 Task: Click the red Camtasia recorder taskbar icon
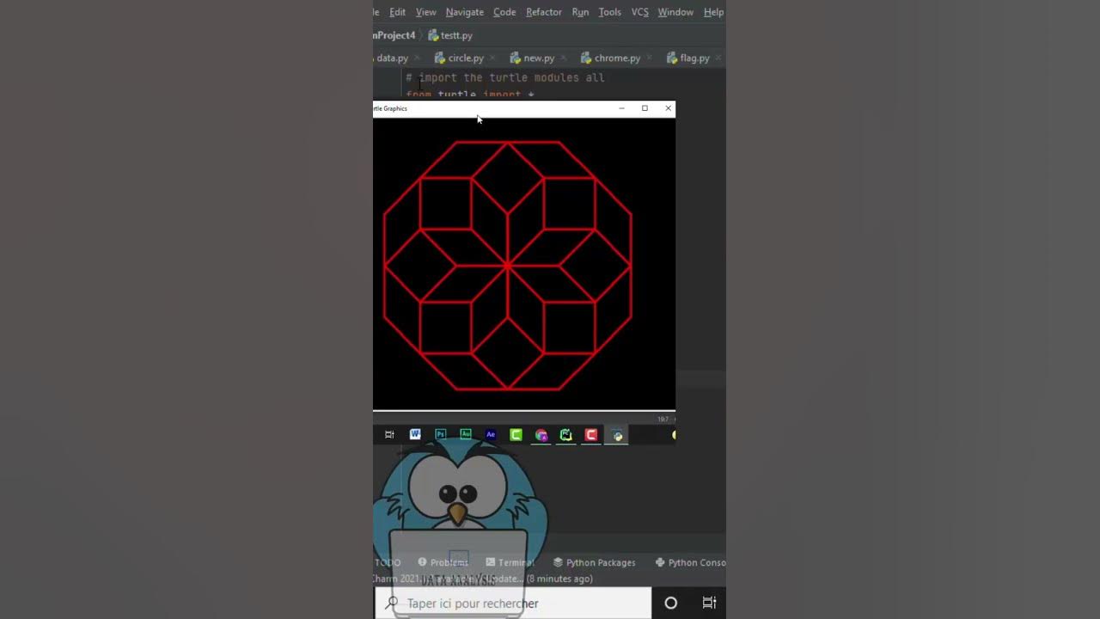[x=591, y=435]
